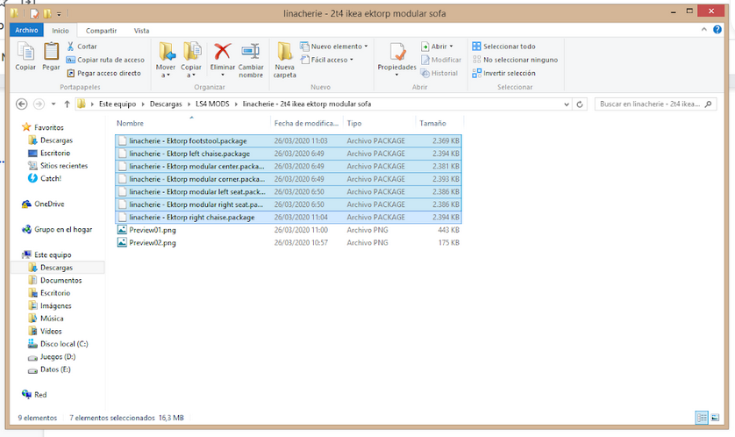The height and width of the screenshot is (437, 735).
Task: Click Seleccionar todo
Action: [x=504, y=47]
